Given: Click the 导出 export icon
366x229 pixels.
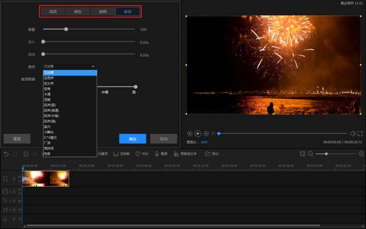Looking at the screenshot, I should pyautogui.click(x=208, y=153).
